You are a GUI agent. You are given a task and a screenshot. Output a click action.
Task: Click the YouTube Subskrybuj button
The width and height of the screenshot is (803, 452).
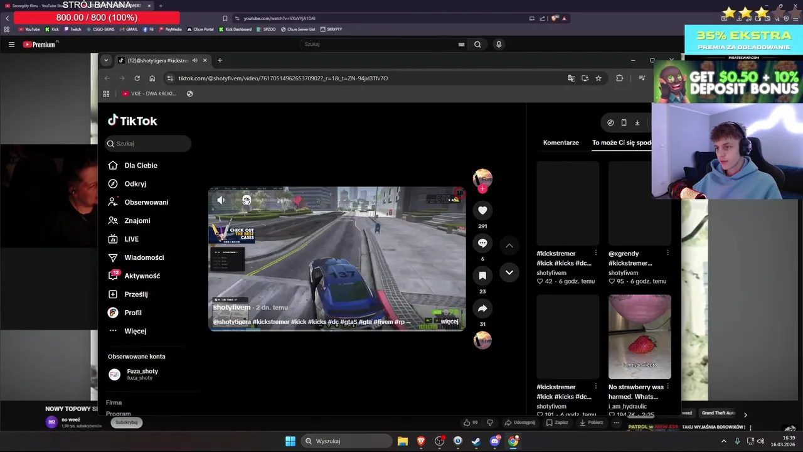(127, 422)
